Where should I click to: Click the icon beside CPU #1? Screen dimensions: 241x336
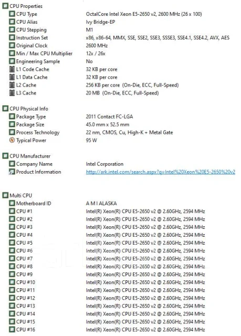pos(12,211)
